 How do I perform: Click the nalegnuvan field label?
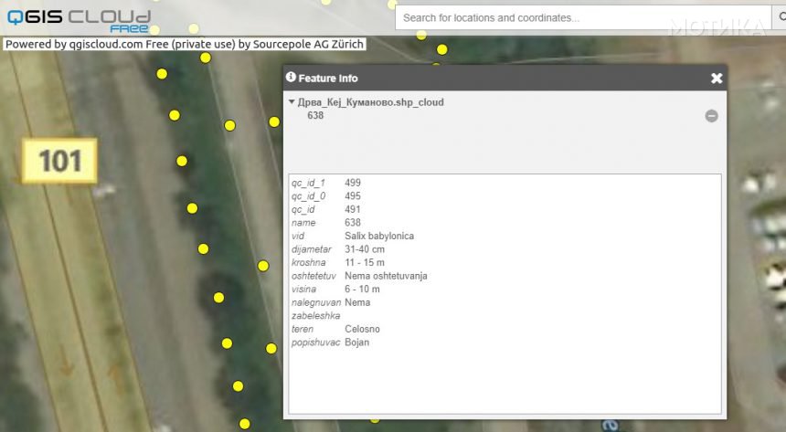[x=316, y=302]
